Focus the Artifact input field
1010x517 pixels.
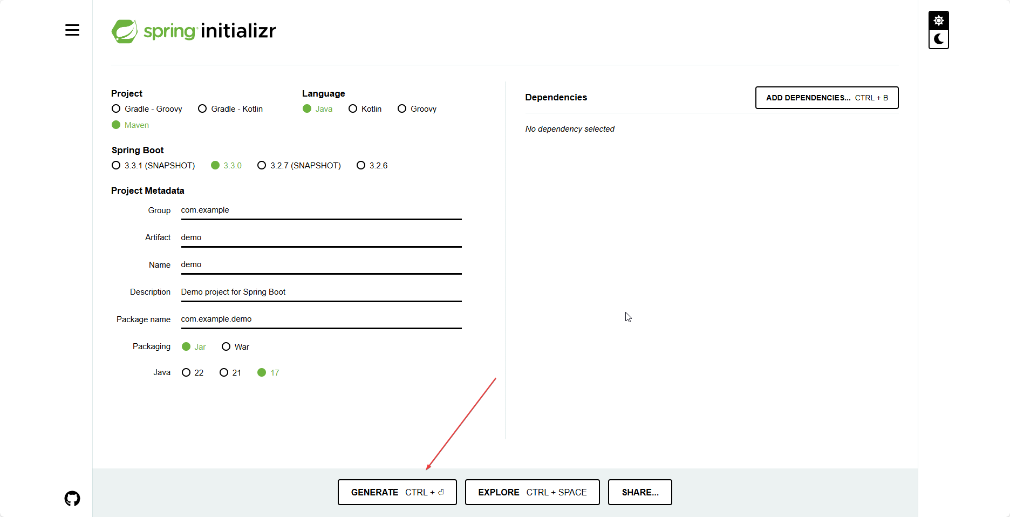(x=321, y=238)
